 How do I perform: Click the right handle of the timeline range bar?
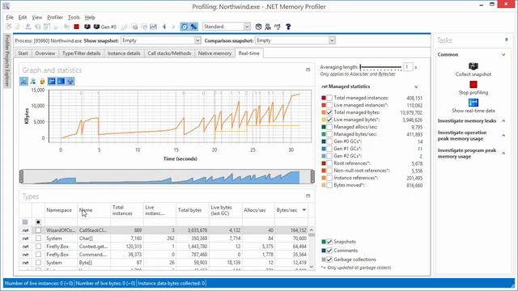[x=312, y=176]
